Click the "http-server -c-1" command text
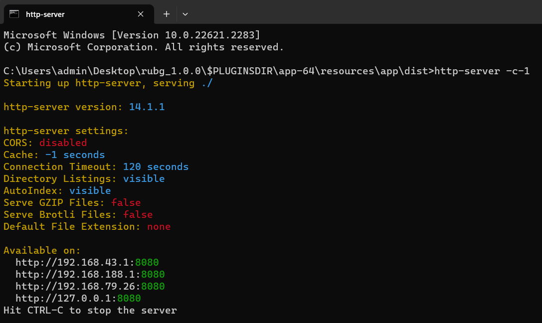 [482, 71]
